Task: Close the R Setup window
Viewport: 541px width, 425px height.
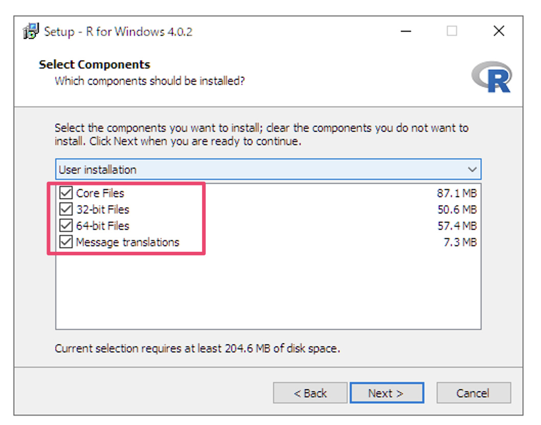Action: pos(499,31)
